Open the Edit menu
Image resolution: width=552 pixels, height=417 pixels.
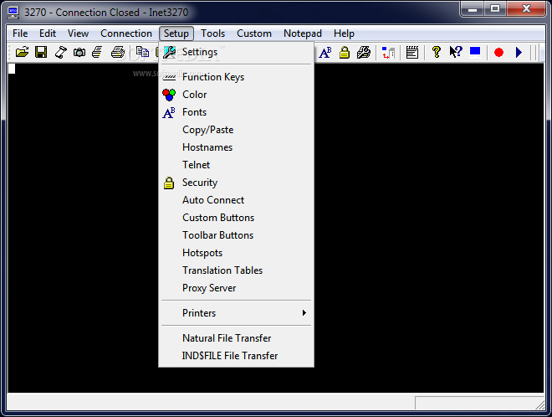coord(48,33)
